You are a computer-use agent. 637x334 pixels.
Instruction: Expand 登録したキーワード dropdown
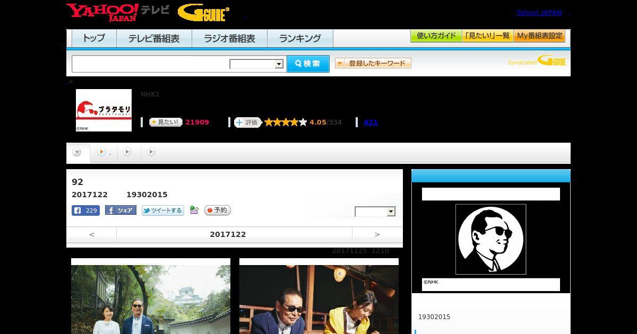(x=373, y=63)
